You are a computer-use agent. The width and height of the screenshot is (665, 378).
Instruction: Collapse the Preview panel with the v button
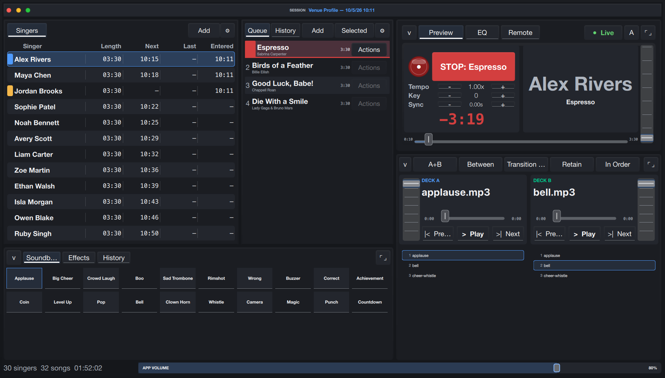coord(409,33)
